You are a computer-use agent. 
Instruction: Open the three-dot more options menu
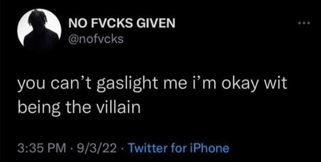point(304,23)
